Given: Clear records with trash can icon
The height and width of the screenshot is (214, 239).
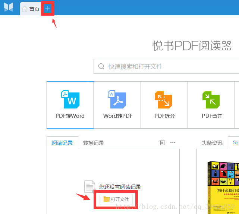Looking at the screenshot, I should (162, 142).
